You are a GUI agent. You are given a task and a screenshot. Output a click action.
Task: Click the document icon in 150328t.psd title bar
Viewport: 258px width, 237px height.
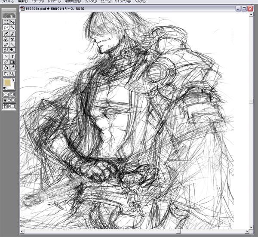[22, 9]
